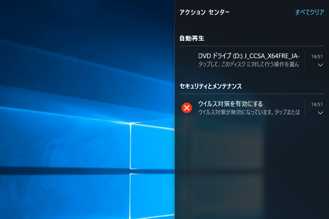This screenshot has width=329, height=219.
Task: Select the 自動再生 section heading
Action: click(x=192, y=38)
